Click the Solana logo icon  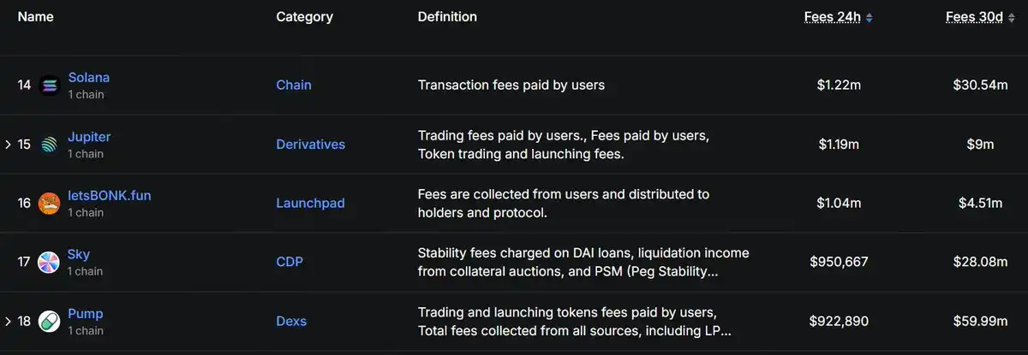[x=49, y=86]
